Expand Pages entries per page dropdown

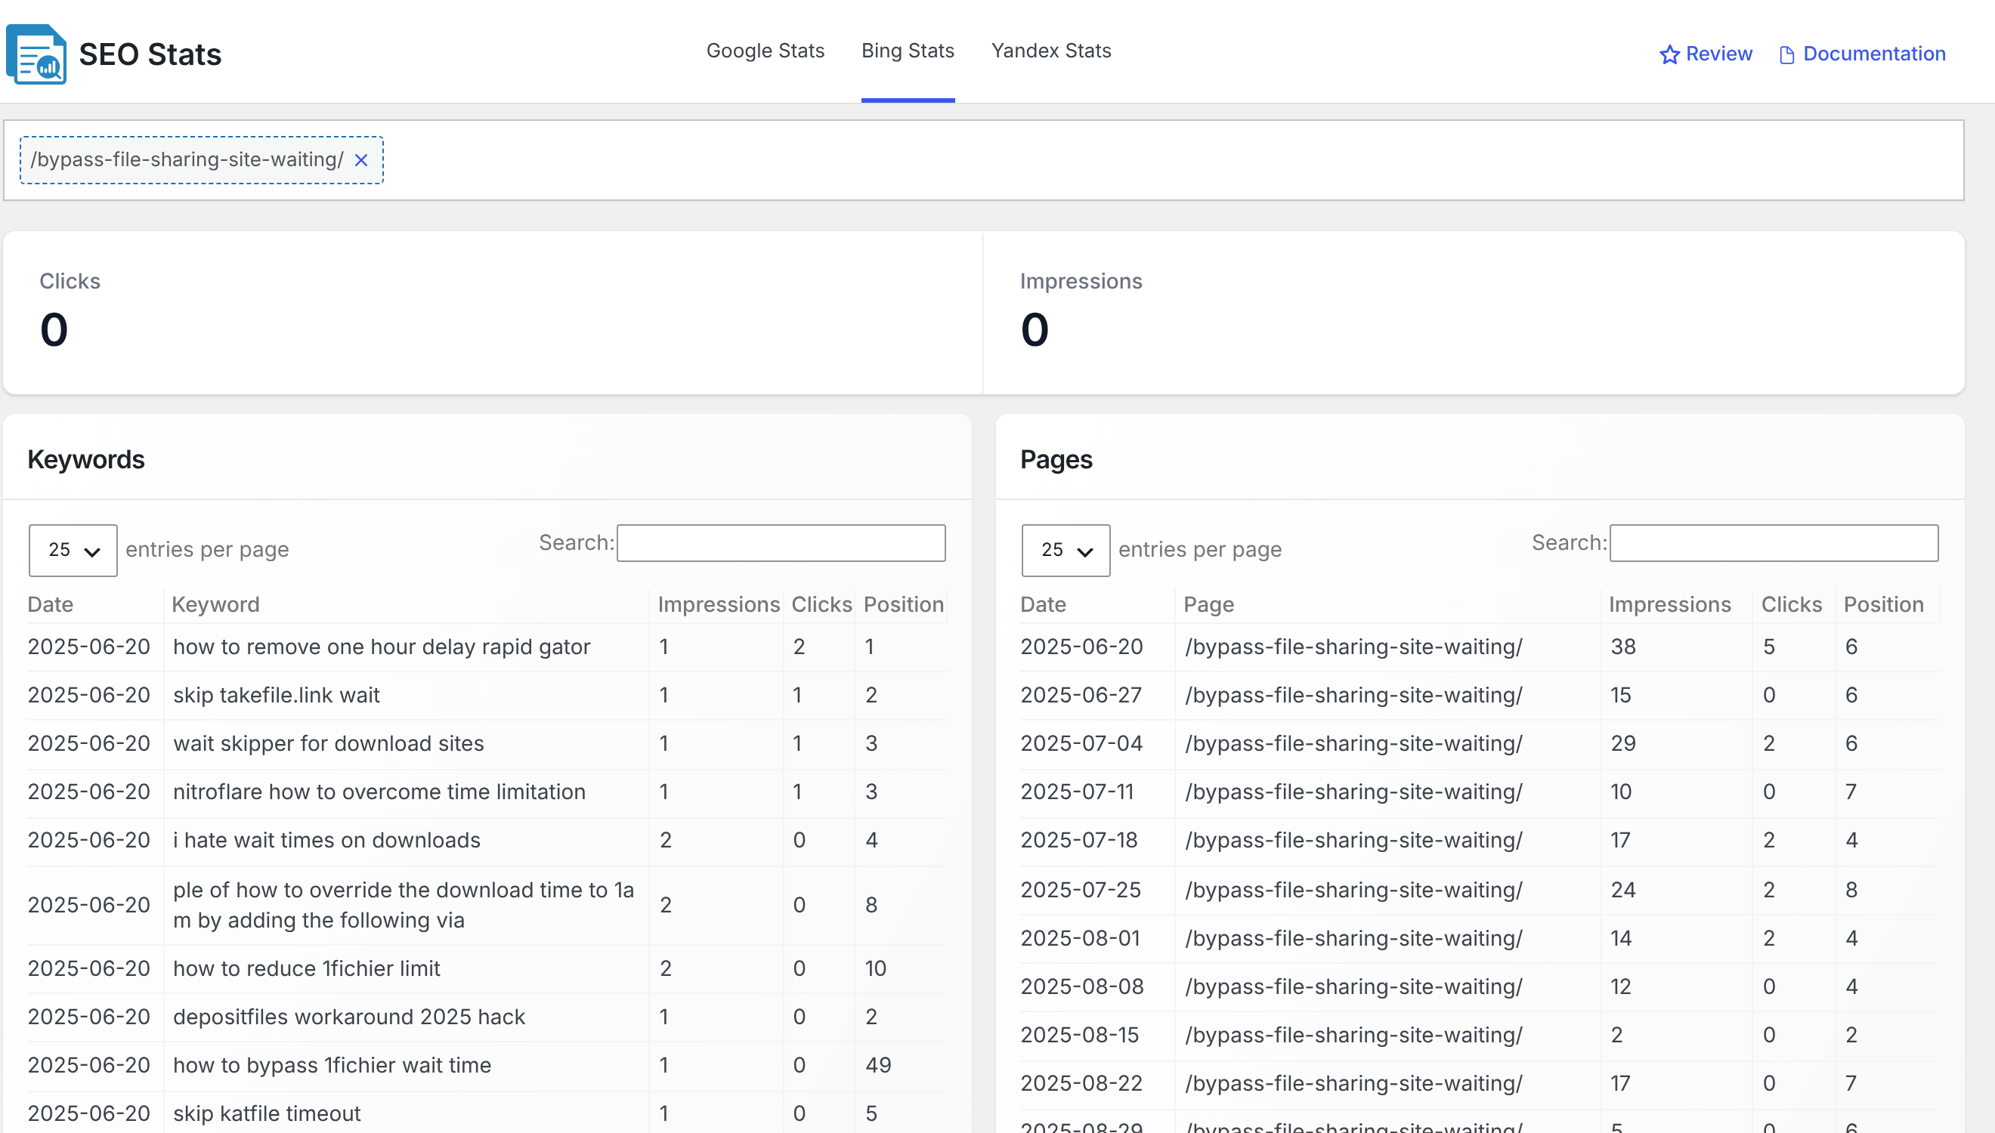pyautogui.click(x=1066, y=550)
